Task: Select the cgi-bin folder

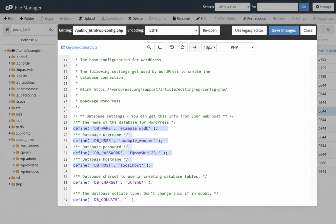Action: [x=26, y=152]
